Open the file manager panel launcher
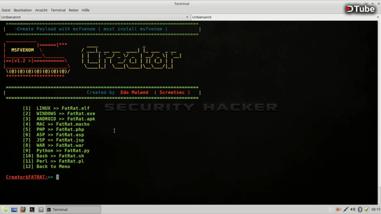Screen dimensions: 381x214 (x=41, y=209)
